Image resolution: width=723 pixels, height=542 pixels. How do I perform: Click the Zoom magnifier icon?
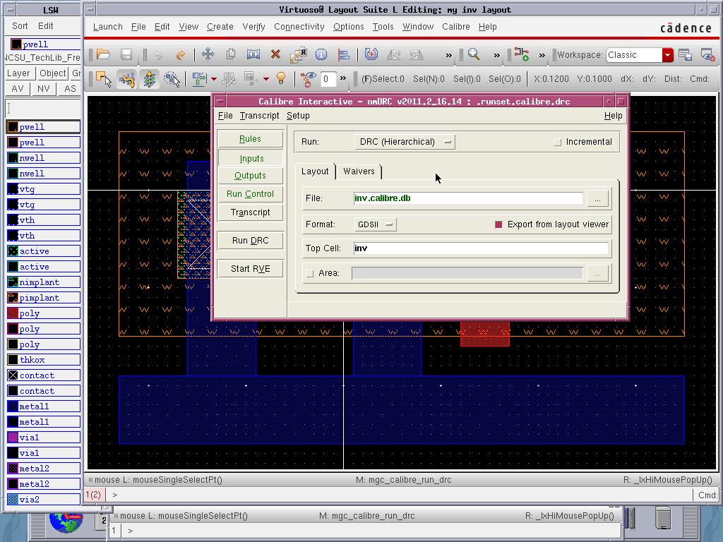474,54
